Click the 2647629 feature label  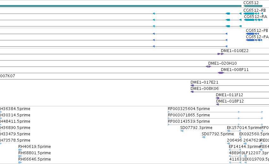coord(252,140)
